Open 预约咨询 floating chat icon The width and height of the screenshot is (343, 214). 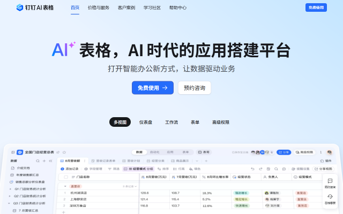pos(330,183)
